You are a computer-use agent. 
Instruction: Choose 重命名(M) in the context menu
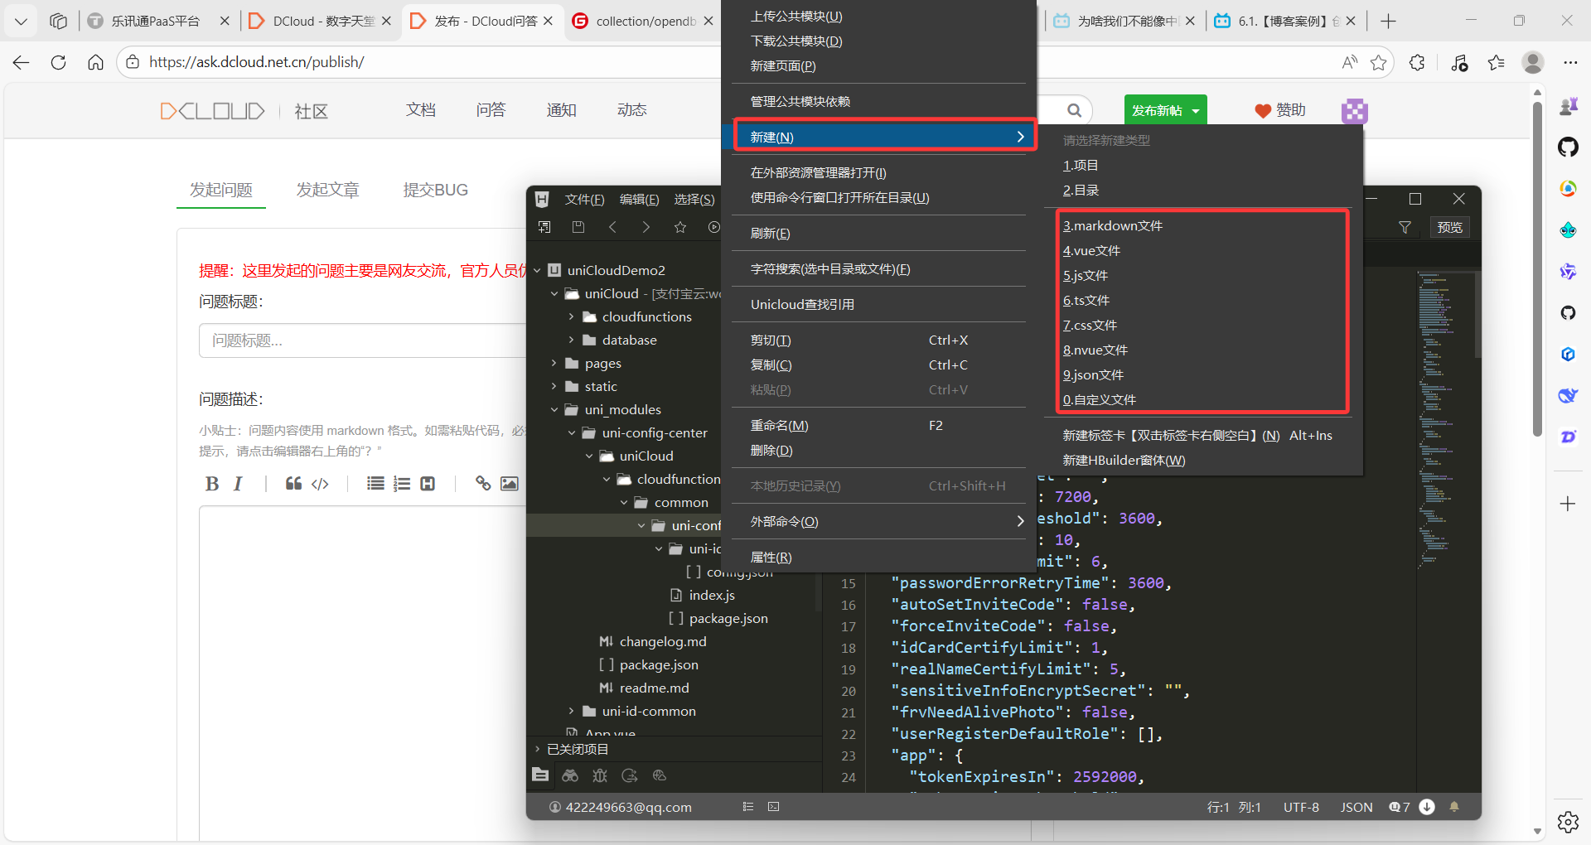tap(779, 426)
